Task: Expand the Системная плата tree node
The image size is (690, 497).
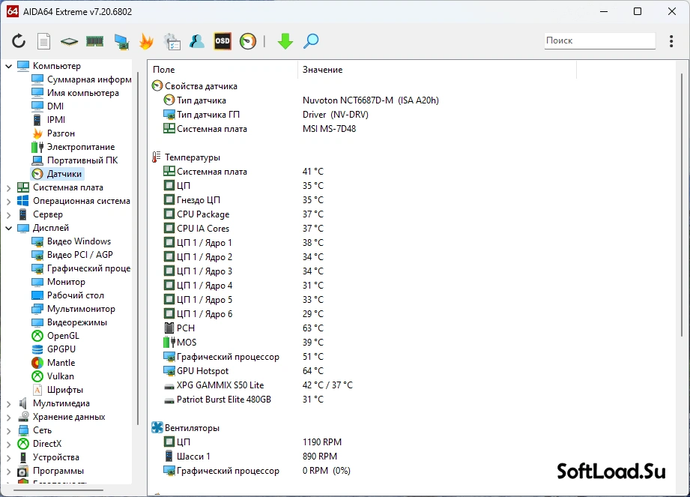Action: 9,187
